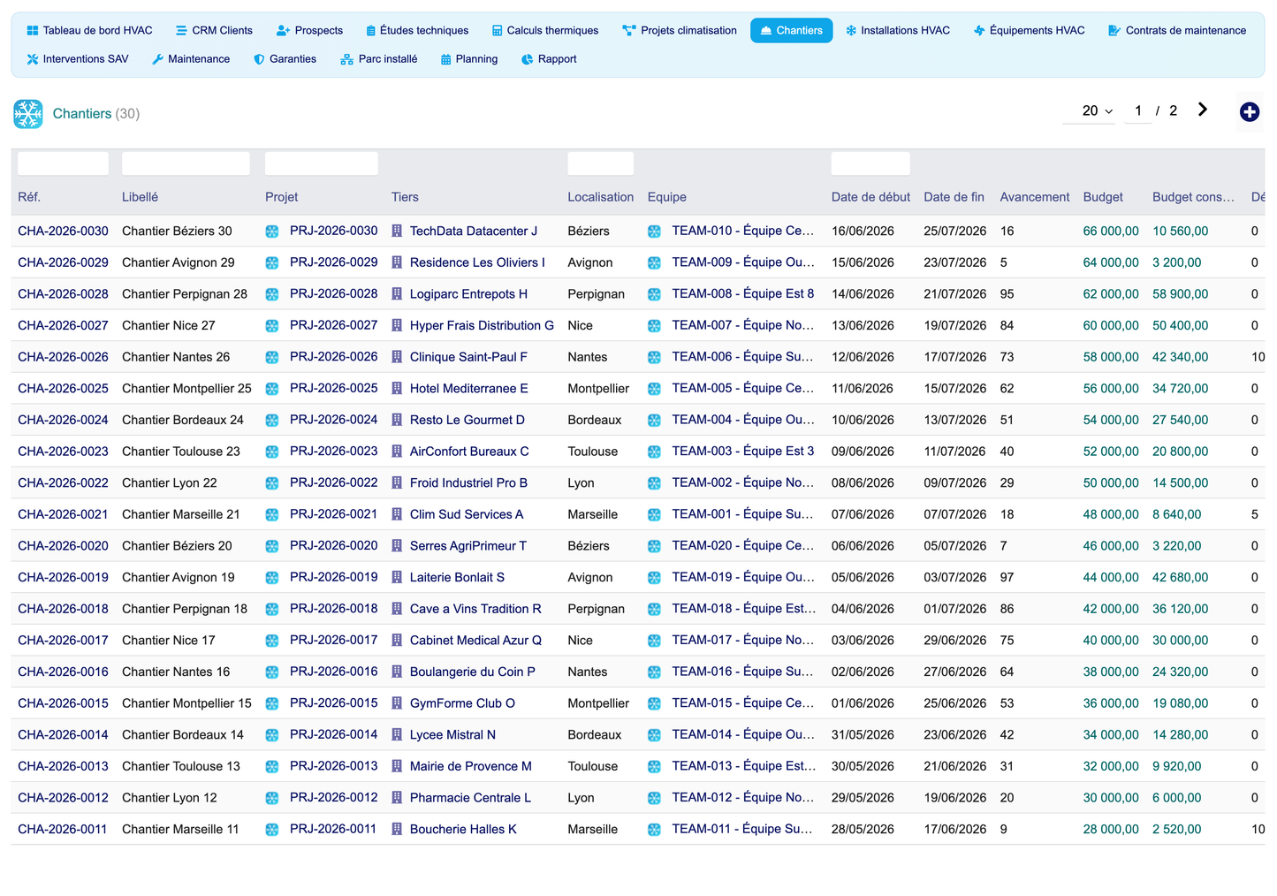
Task: Click team icon beside TEAM-020
Action: pyautogui.click(x=654, y=546)
